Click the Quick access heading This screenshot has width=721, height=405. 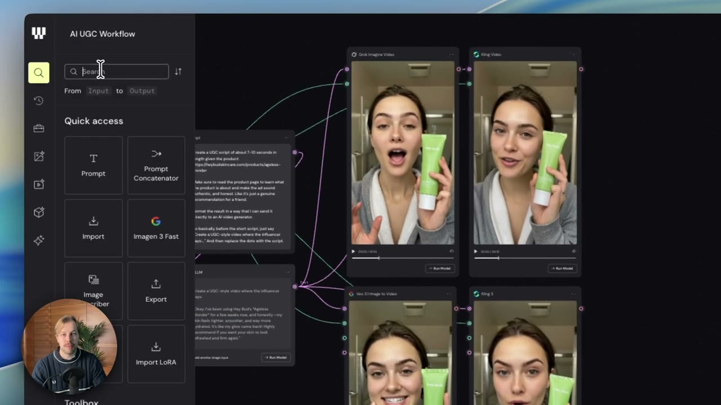pyautogui.click(x=94, y=121)
